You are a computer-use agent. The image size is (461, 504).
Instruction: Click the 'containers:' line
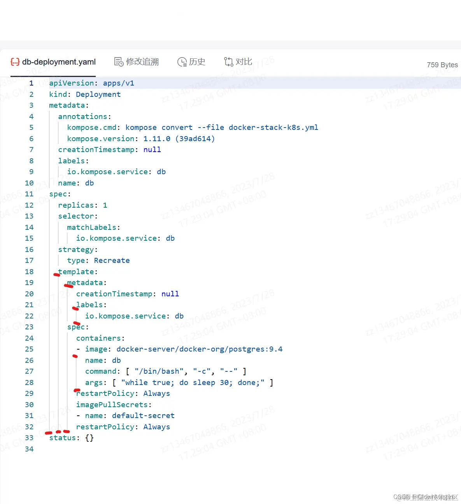point(100,338)
